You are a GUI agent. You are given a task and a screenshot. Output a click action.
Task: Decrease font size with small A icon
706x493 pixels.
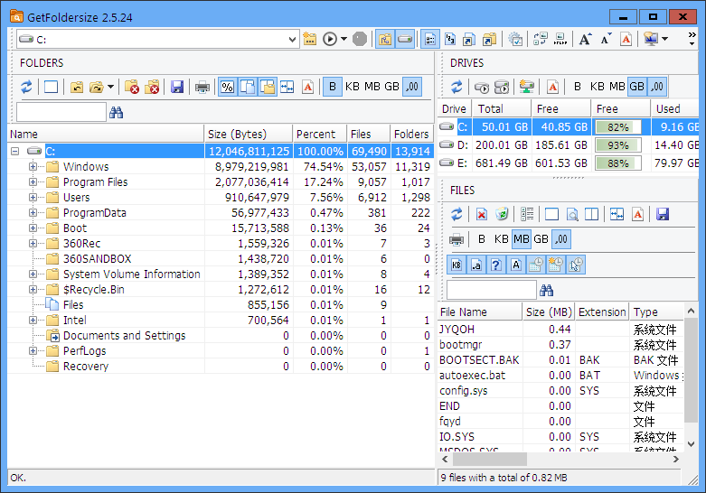click(606, 39)
